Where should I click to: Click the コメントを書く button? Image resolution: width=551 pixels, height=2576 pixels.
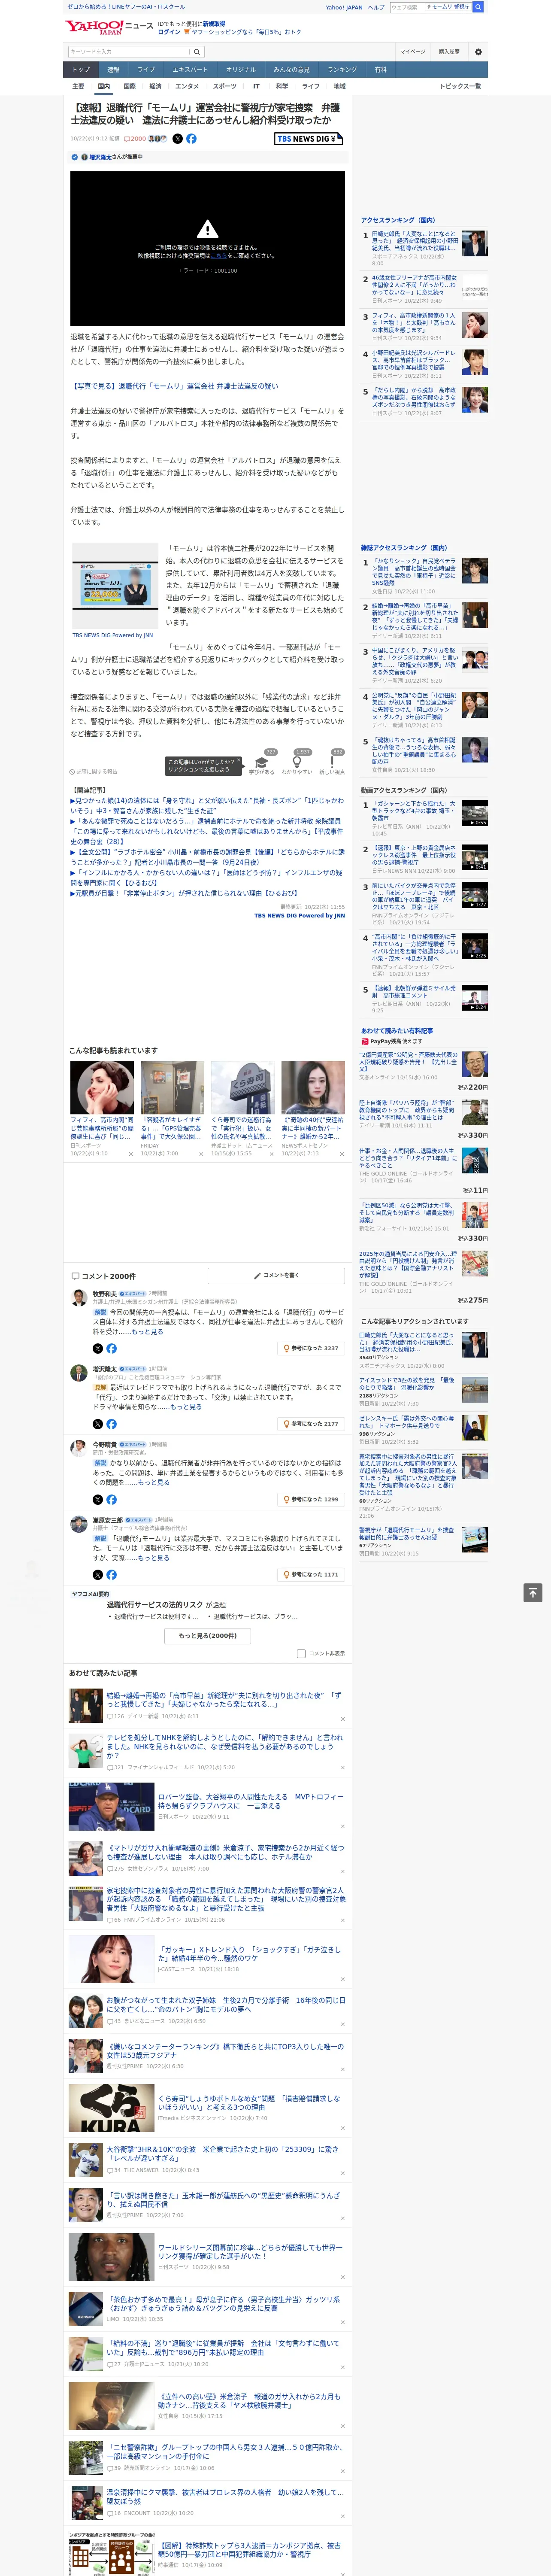pyautogui.click(x=276, y=1275)
